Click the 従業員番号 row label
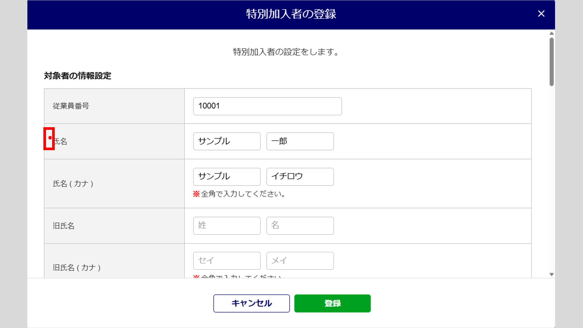 (x=71, y=106)
